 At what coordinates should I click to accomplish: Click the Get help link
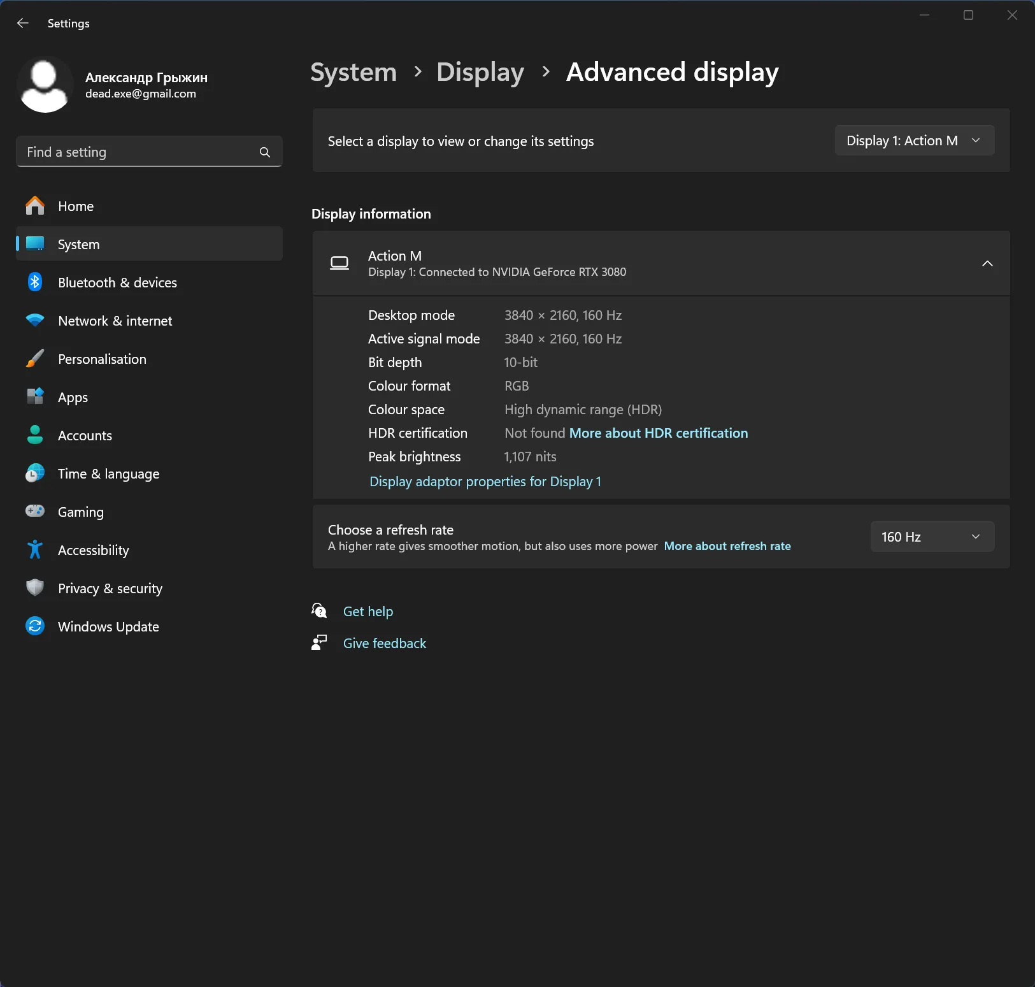368,612
